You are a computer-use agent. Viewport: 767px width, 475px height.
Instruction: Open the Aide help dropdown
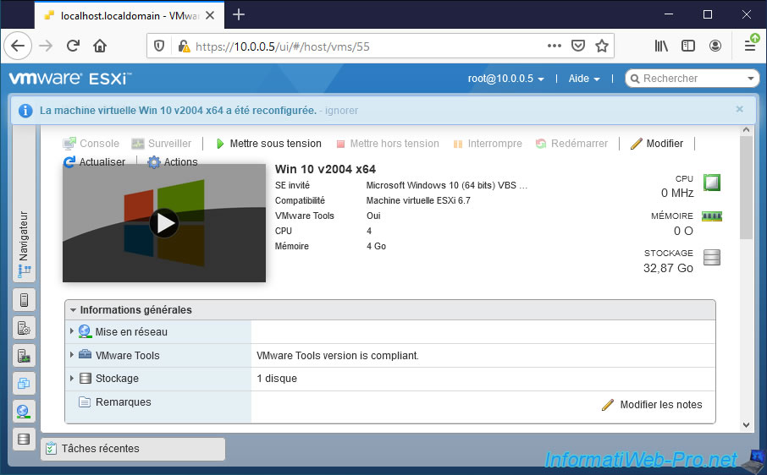583,79
